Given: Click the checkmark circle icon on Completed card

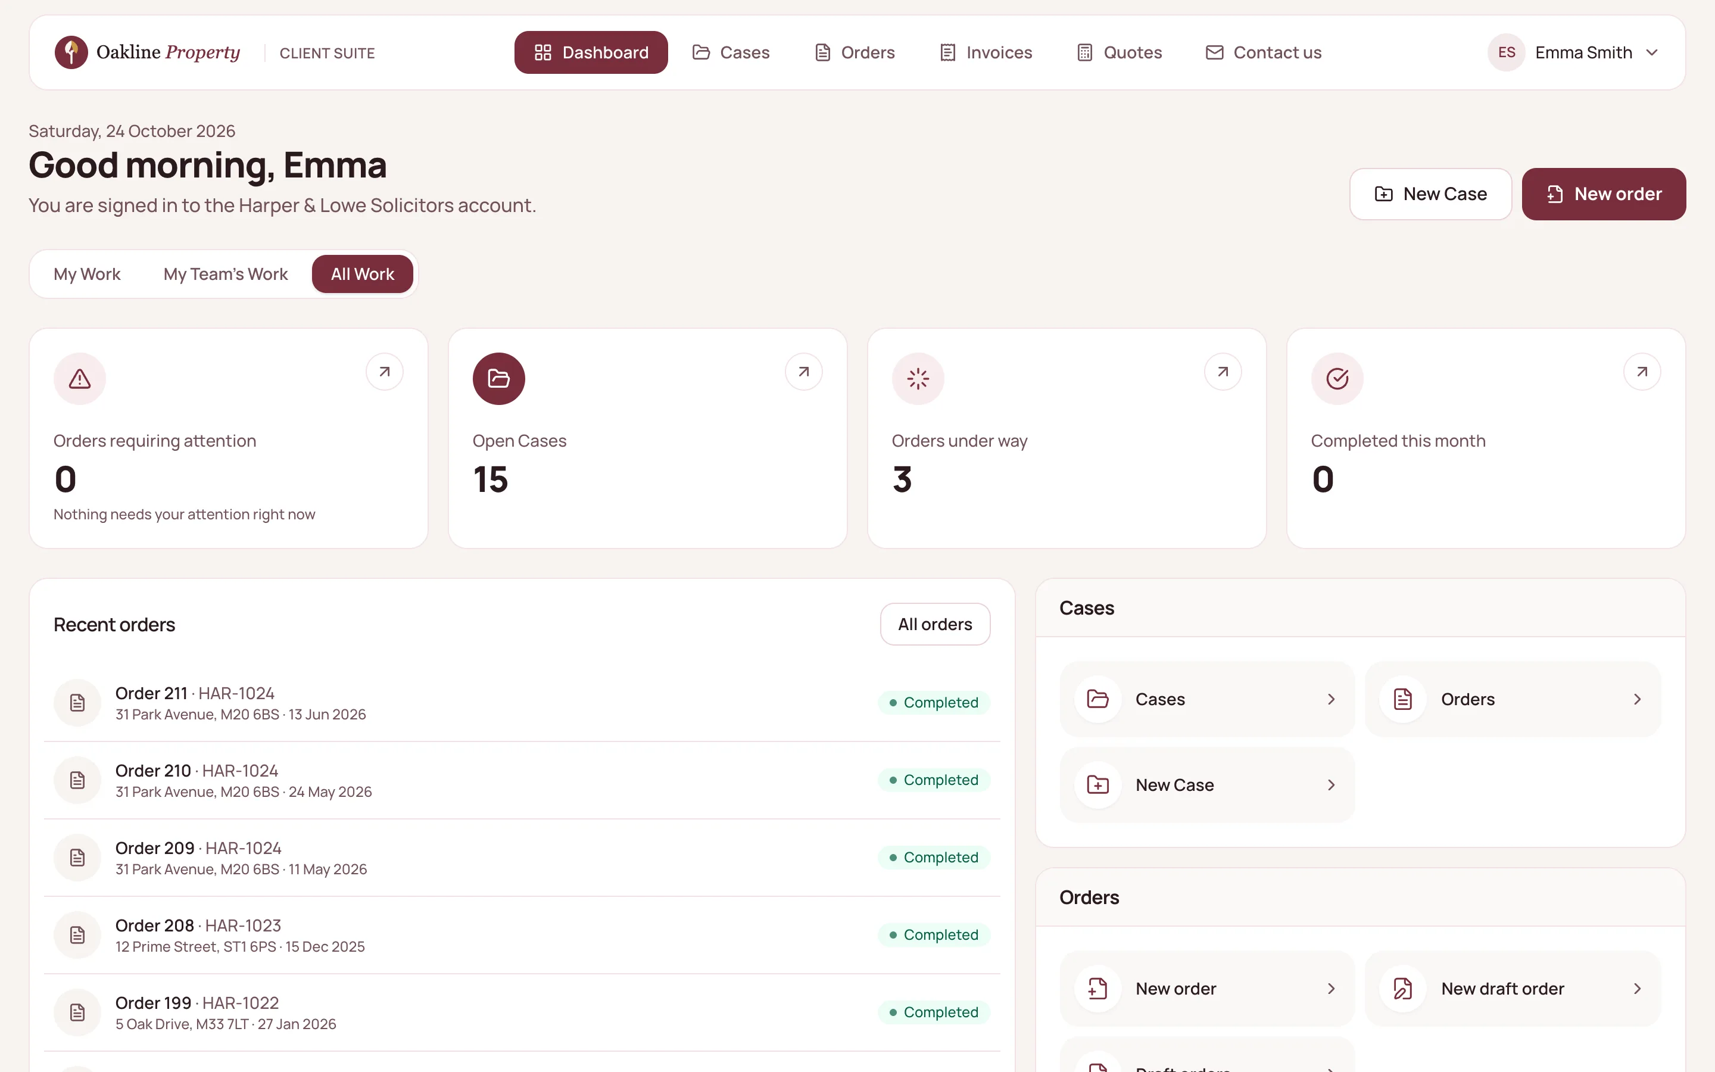Looking at the screenshot, I should pos(1337,379).
